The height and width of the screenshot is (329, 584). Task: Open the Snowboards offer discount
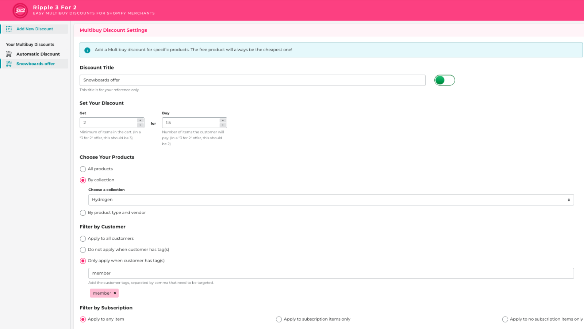[35, 64]
